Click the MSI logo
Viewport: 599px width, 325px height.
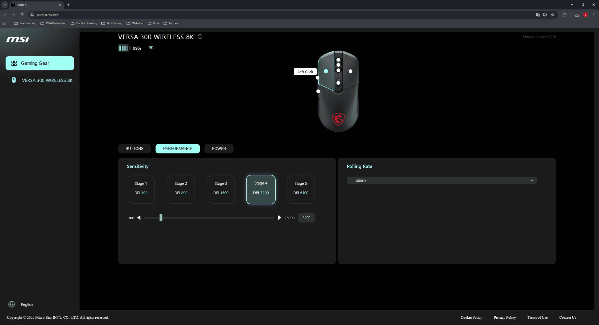coord(18,39)
